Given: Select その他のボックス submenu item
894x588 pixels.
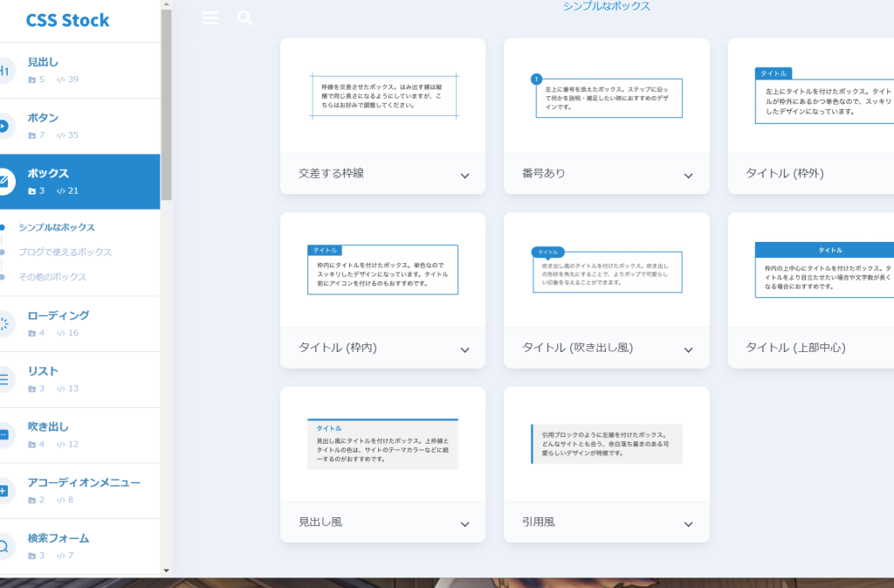Looking at the screenshot, I should (x=52, y=277).
